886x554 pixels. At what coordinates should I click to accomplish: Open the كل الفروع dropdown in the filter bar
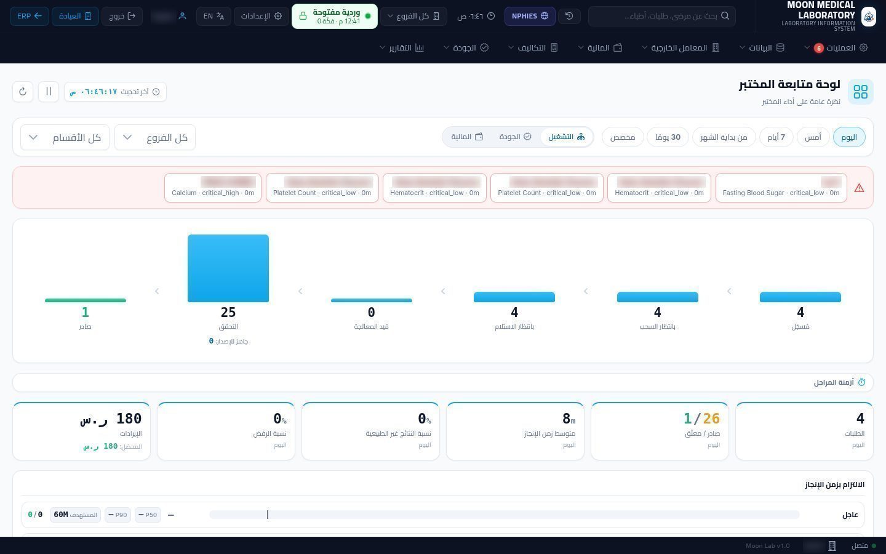[x=155, y=137]
